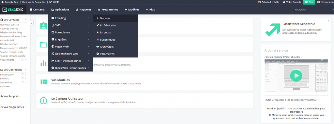Select Enquêtes in Opérations dropdown

pyautogui.click(x=70, y=39)
